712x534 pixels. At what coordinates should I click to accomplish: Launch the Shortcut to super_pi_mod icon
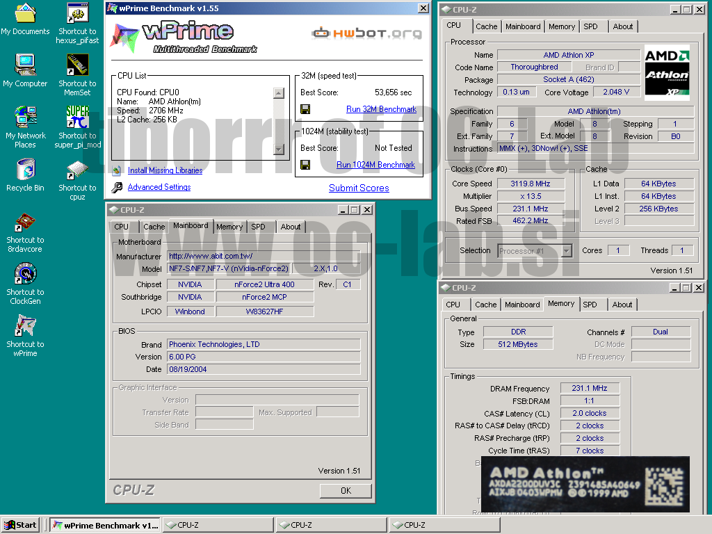click(77, 127)
